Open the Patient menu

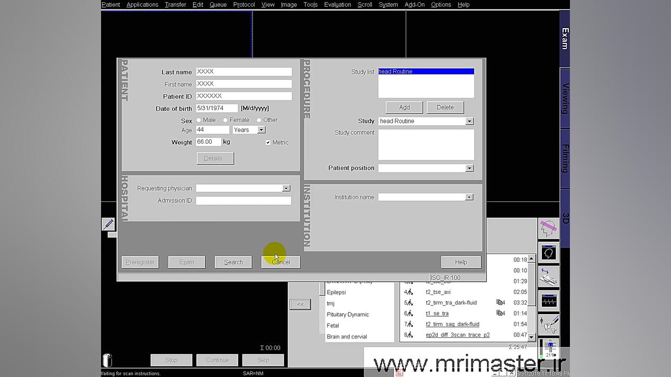click(x=111, y=5)
